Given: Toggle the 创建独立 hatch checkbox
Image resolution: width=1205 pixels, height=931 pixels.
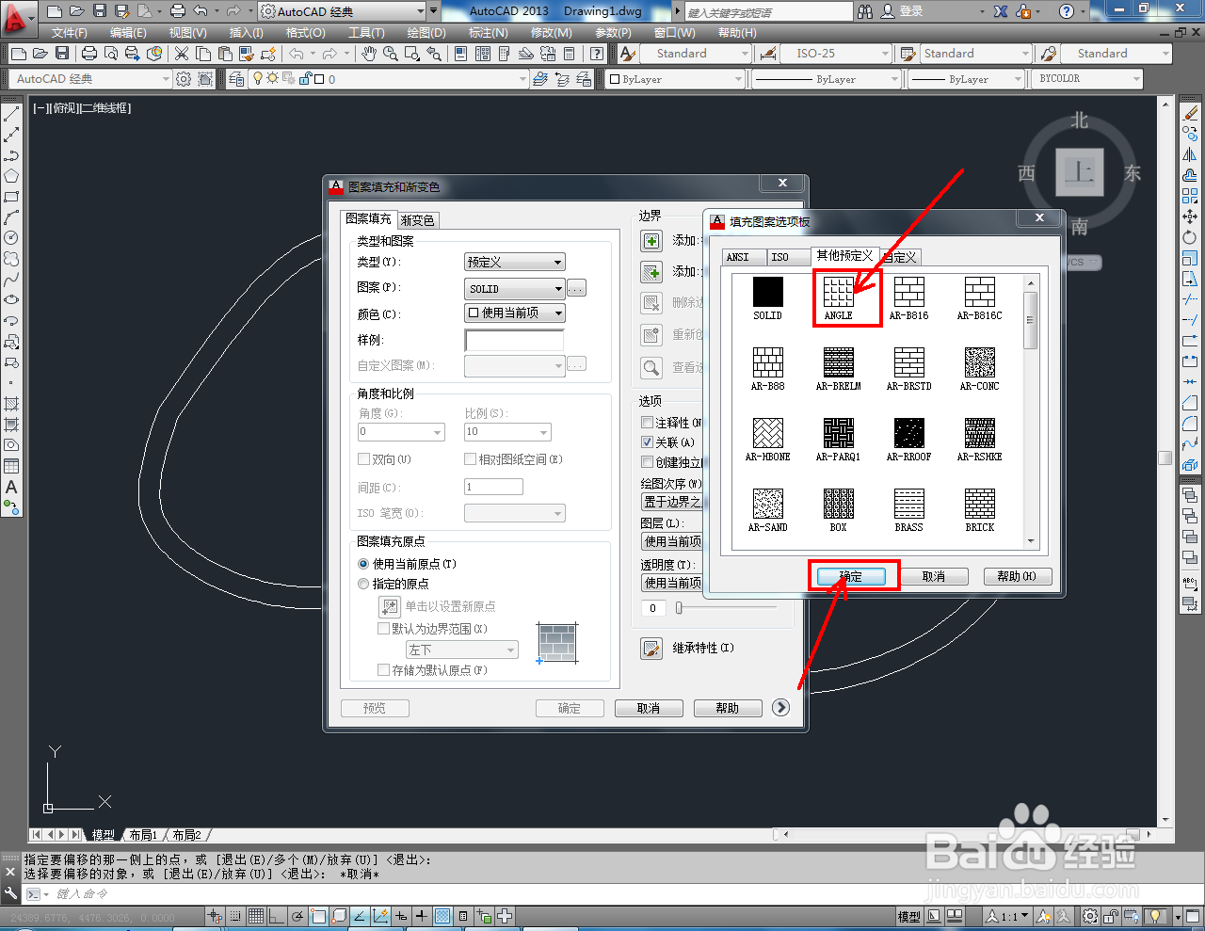Looking at the screenshot, I should pos(647,462).
